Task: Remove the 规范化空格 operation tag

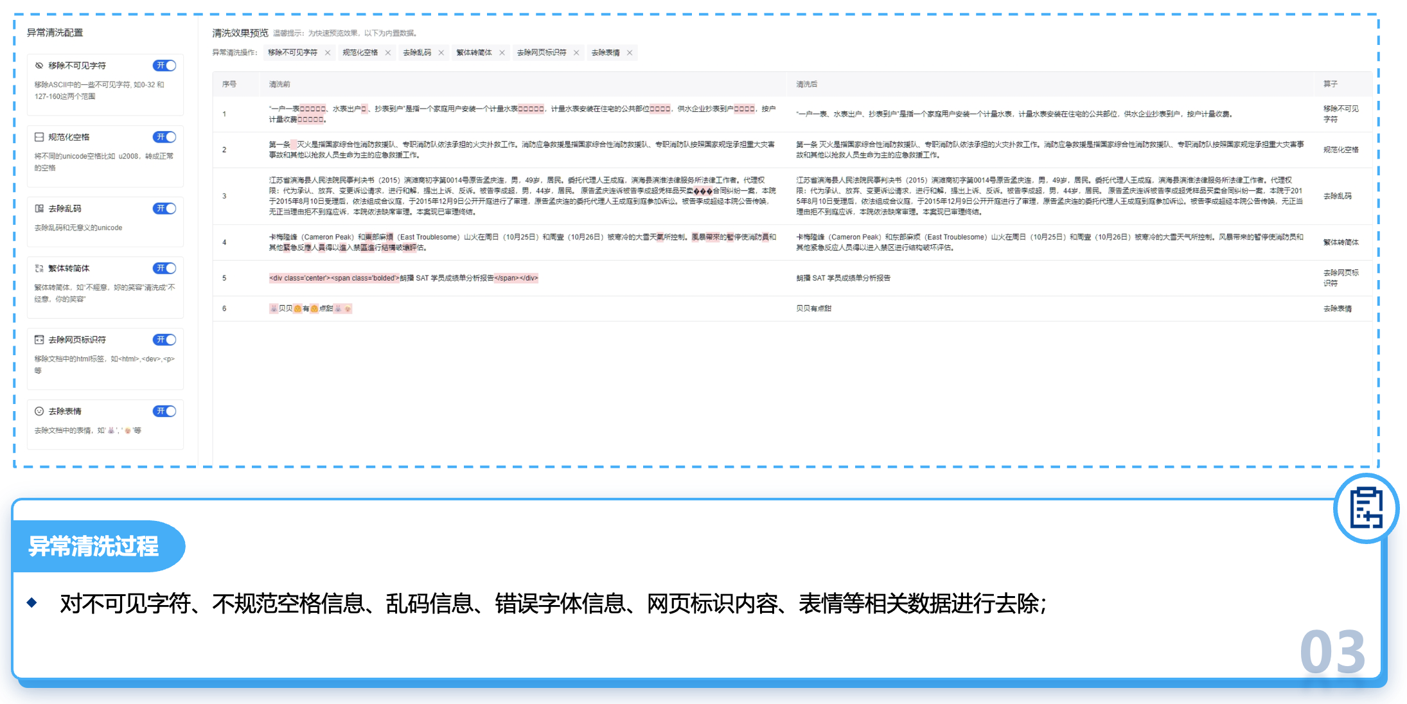Action: point(388,53)
